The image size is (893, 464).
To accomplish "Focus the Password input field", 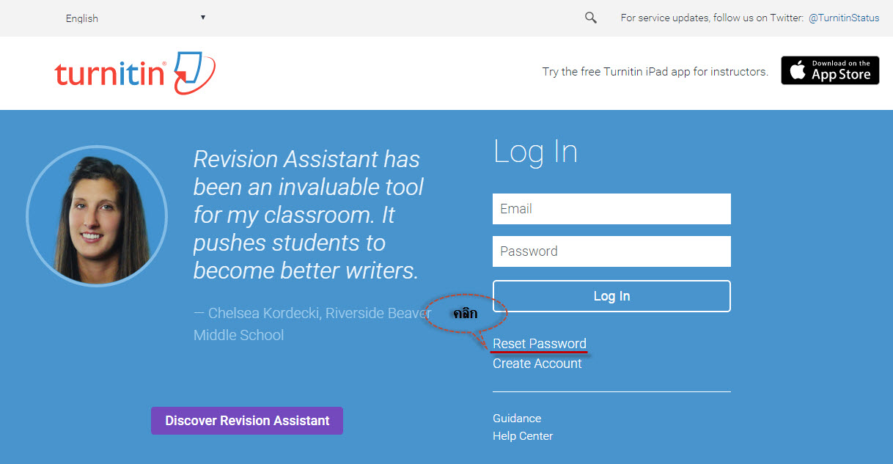I will pos(611,251).
